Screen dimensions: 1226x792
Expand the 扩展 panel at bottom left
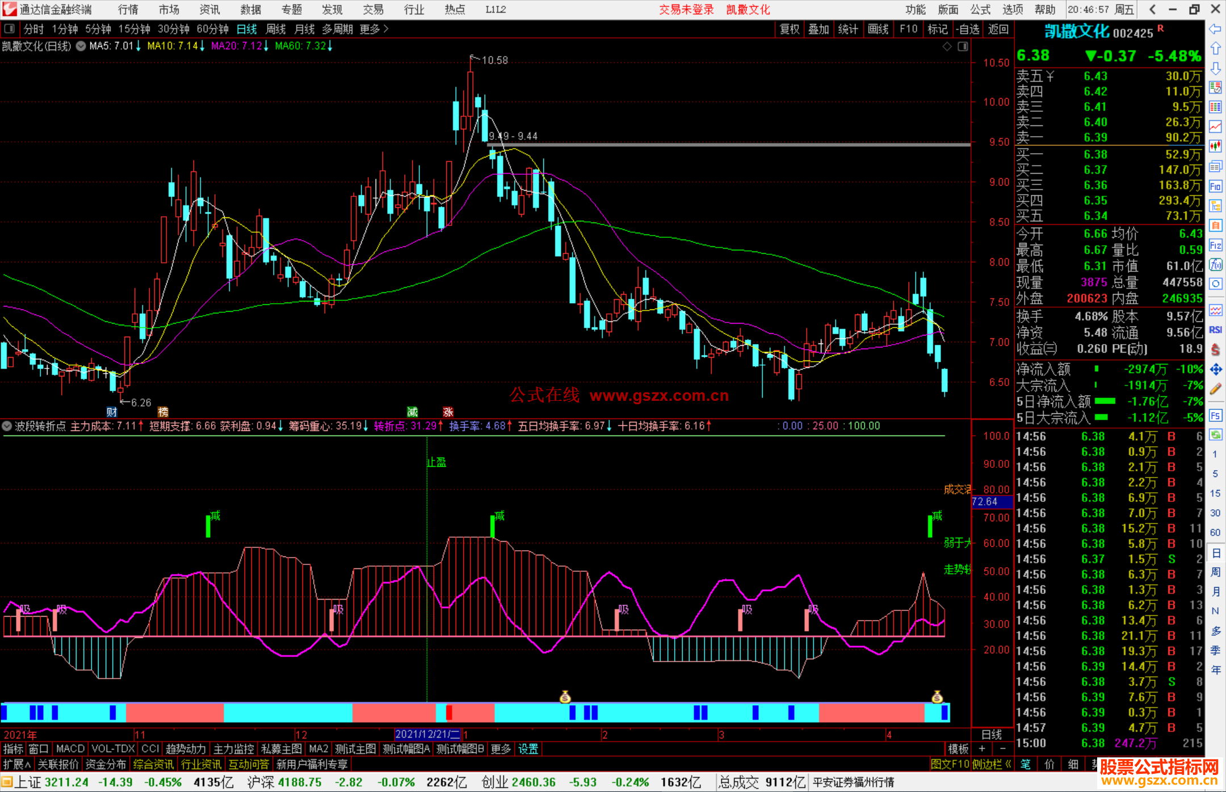click(17, 764)
